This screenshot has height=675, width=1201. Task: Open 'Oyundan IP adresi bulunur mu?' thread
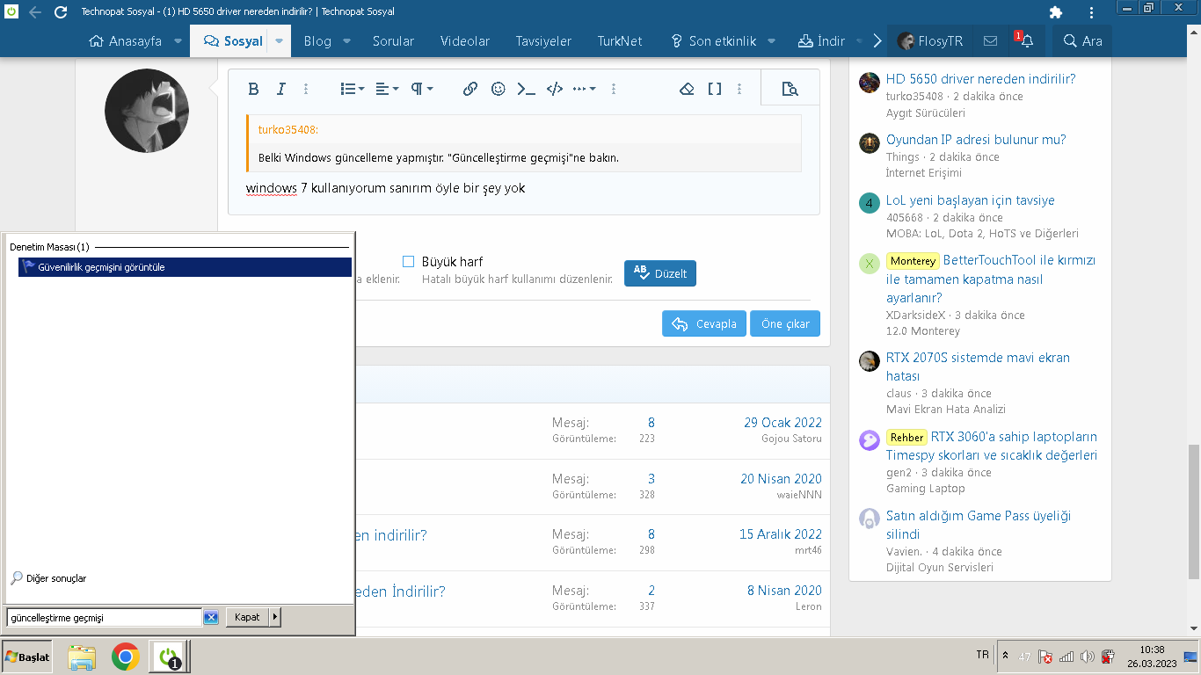pos(976,140)
